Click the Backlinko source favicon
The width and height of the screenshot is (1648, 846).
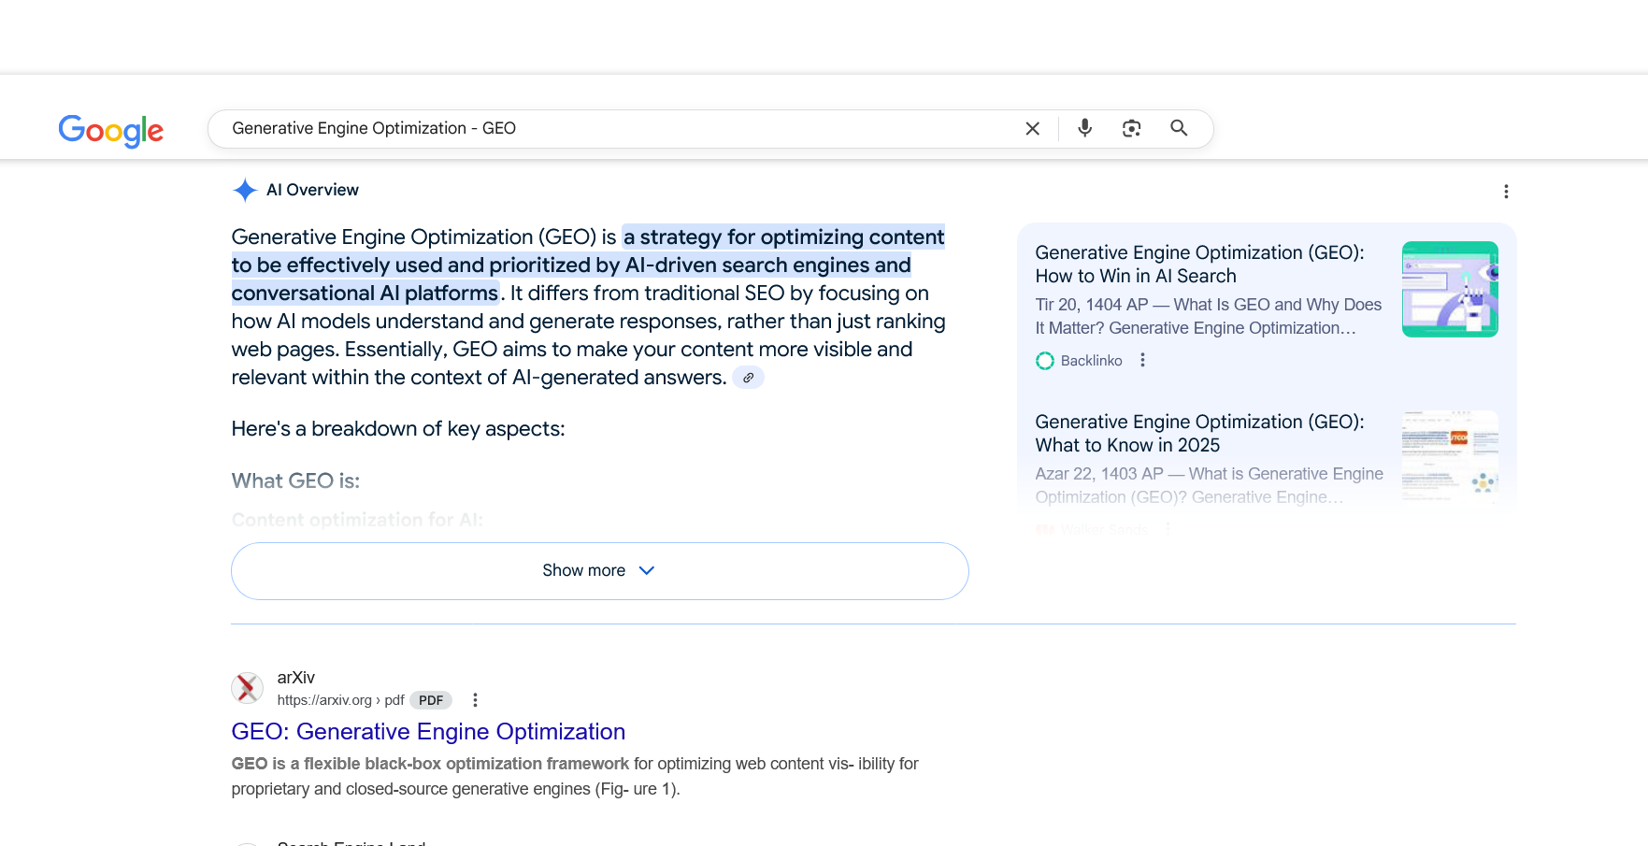(1045, 361)
